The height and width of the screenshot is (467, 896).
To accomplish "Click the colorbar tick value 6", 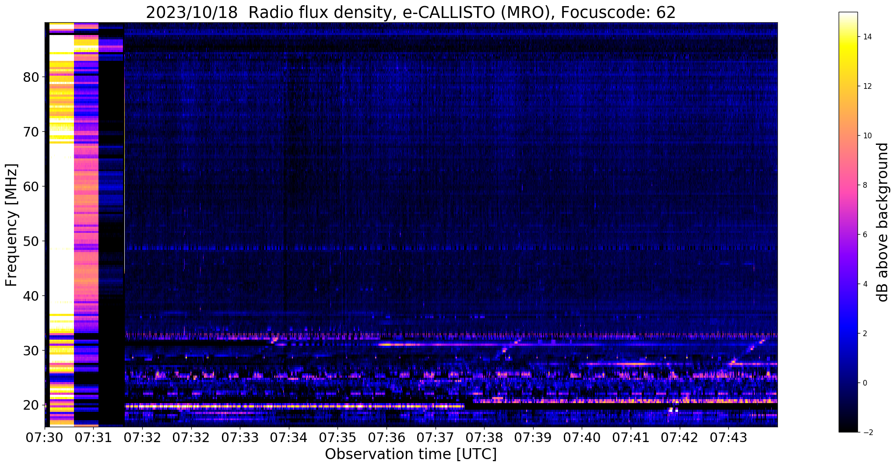I will tap(864, 235).
